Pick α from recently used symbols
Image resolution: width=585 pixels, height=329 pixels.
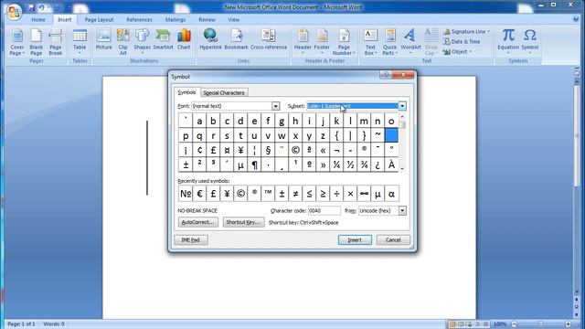click(391, 194)
